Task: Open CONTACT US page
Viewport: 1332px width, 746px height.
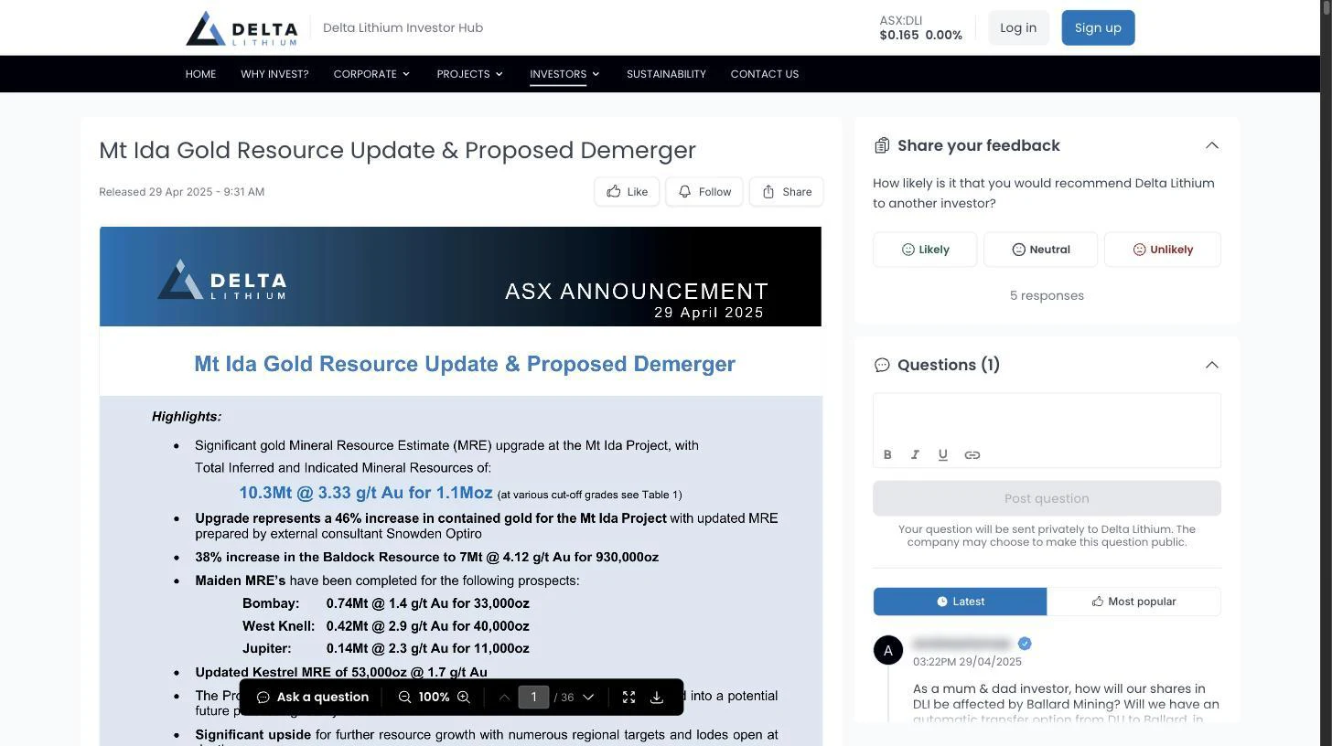Action: pos(764,74)
